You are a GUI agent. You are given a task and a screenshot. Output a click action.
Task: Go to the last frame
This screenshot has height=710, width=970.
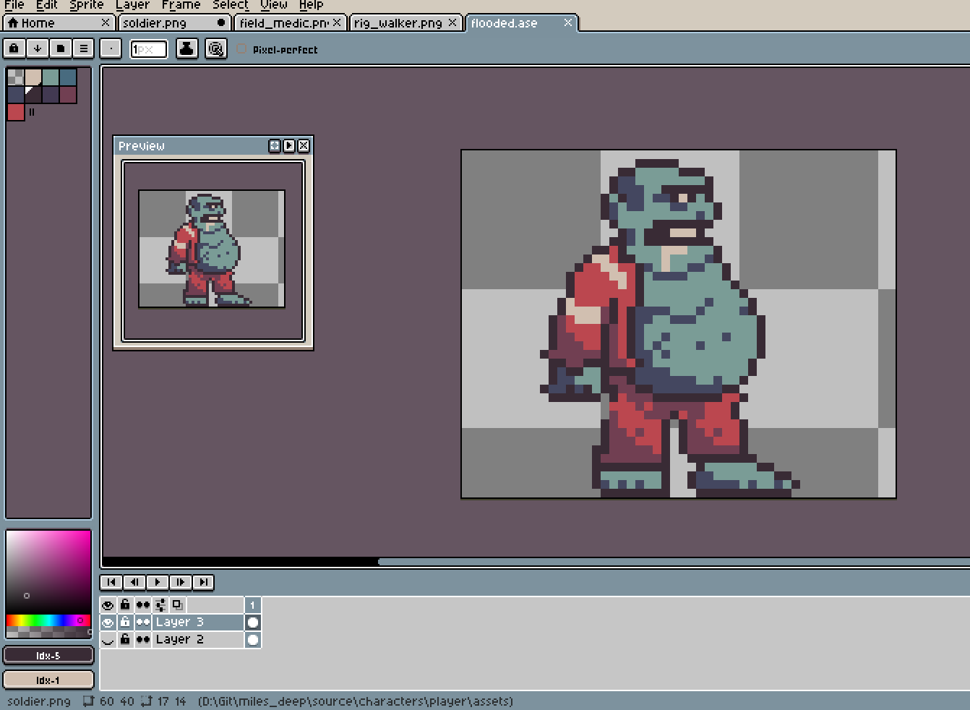click(204, 582)
